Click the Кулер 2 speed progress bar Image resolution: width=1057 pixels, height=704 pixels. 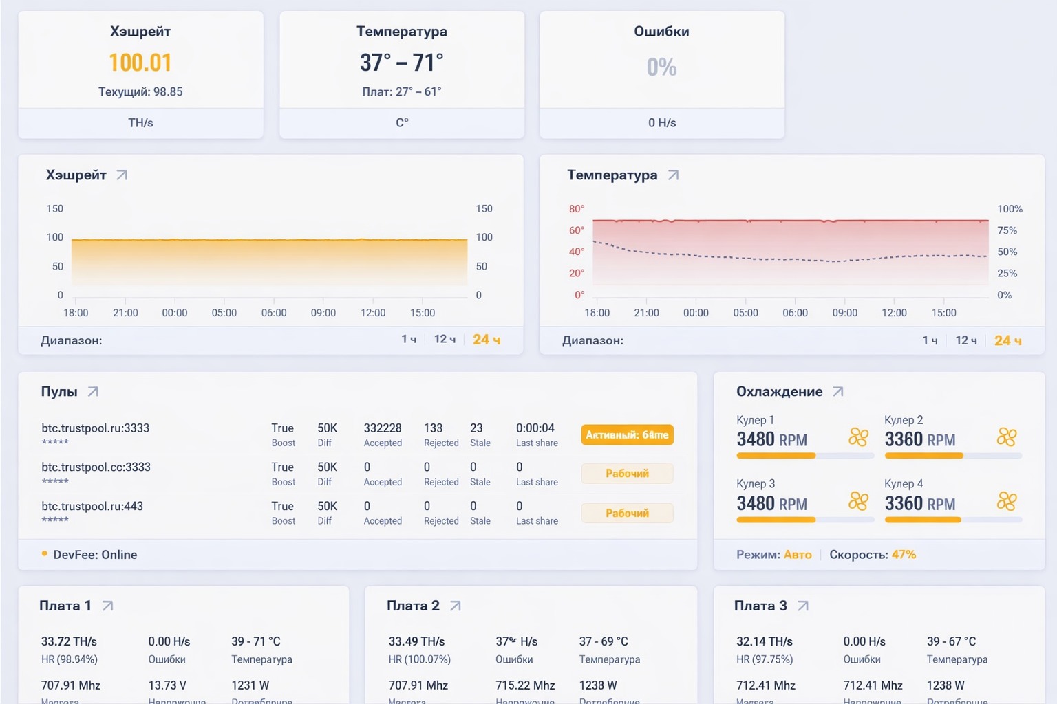(x=952, y=456)
